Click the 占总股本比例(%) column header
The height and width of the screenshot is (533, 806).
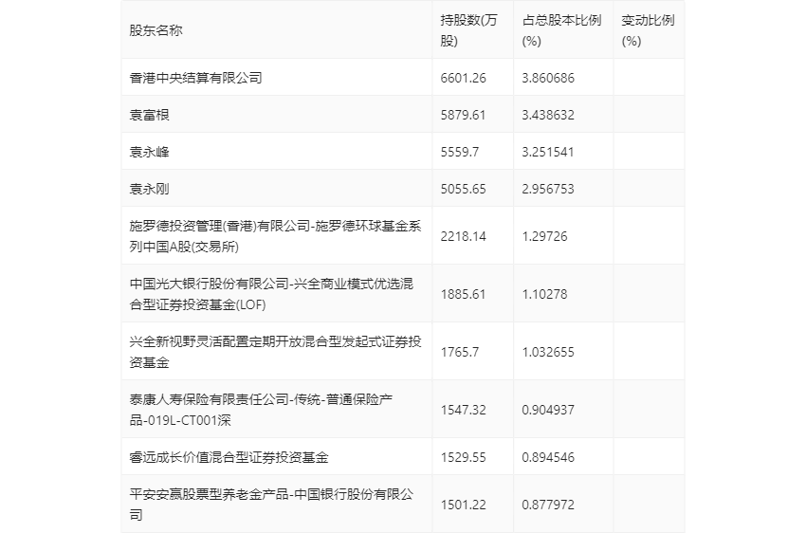(x=561, y=30)
